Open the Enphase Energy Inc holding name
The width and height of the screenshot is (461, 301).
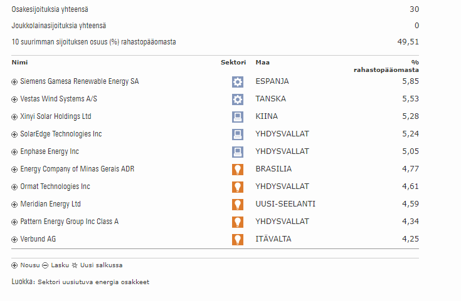click(x=50, y=151)
